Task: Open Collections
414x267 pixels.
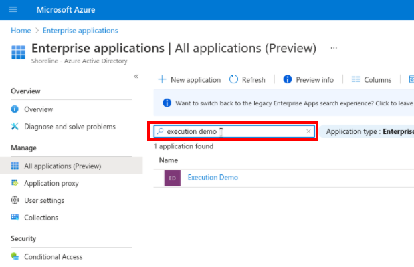Action: pyautogui.click(x=41, y=218)
